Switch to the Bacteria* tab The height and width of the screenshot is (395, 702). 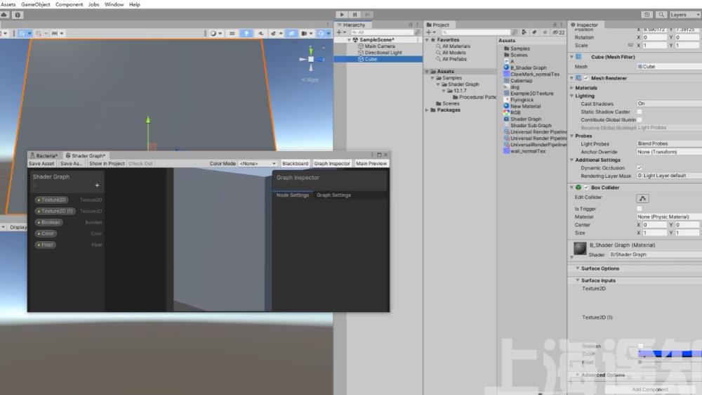(x=44, y=155)
